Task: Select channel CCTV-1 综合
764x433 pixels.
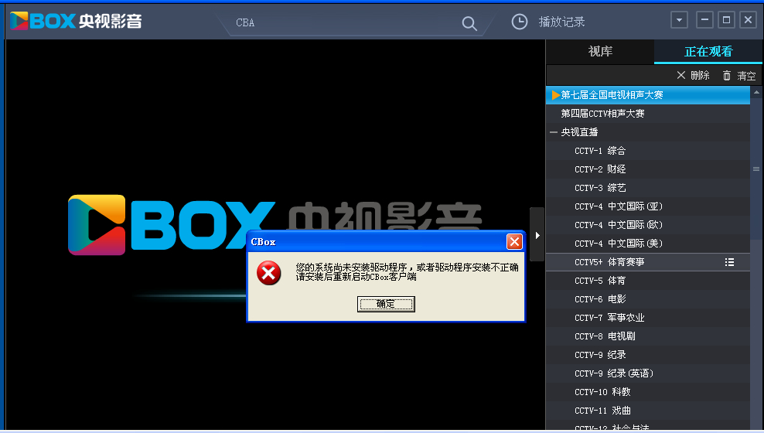Action: point(648,151)
